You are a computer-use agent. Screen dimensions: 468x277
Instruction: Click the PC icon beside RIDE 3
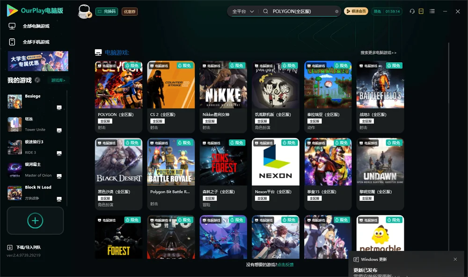pos(59,153)
